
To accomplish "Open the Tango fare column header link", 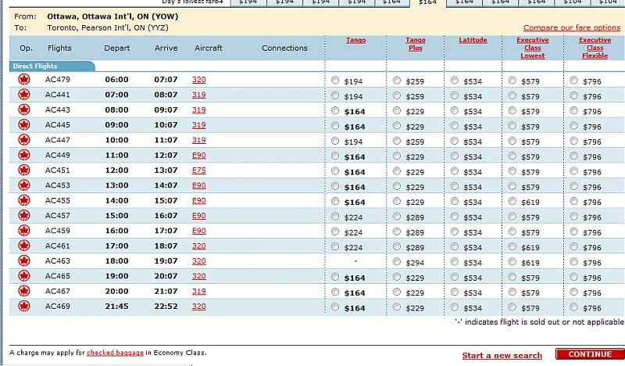I will (x=355, y=40).
